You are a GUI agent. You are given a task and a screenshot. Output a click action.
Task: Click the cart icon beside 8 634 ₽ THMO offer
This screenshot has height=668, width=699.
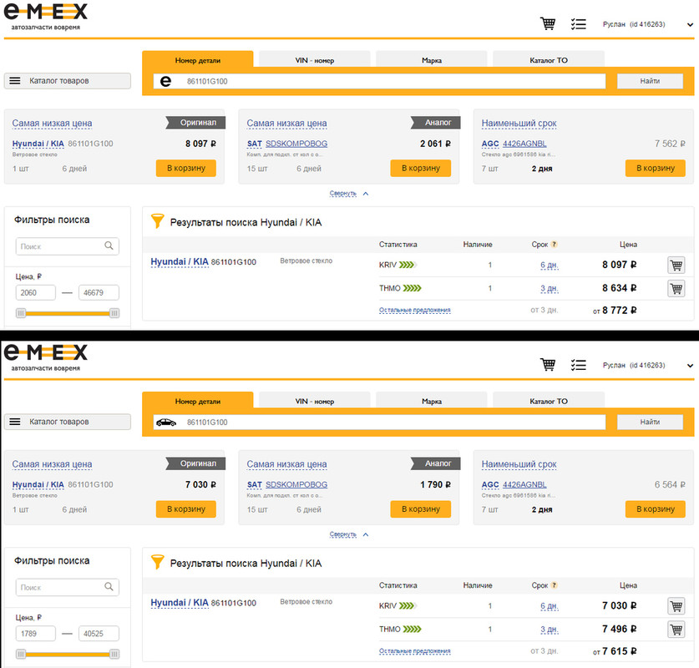pos(676,288)
